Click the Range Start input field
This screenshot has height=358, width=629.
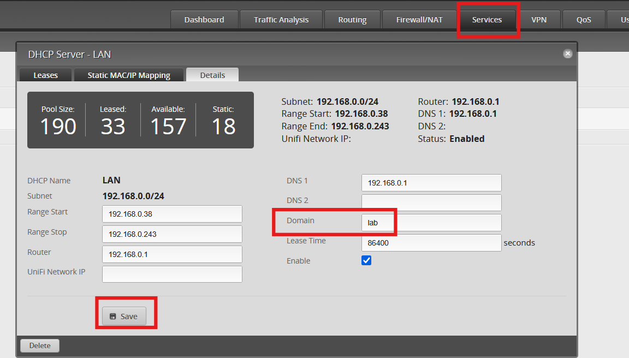point(172,214)
